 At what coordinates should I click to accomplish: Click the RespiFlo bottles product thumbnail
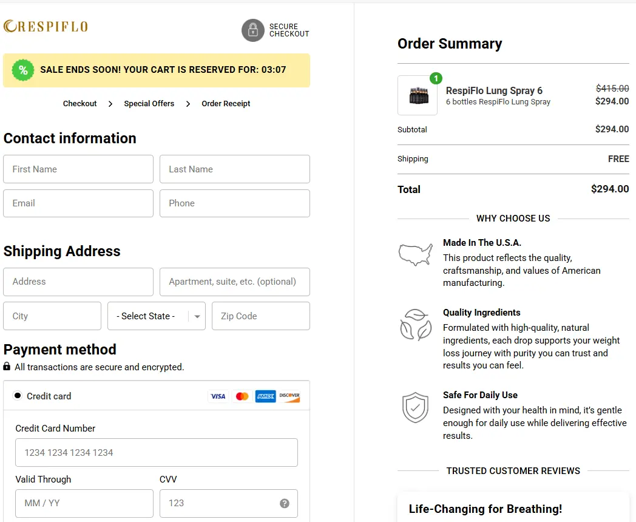pyautogui.click(x=418, y=96)
